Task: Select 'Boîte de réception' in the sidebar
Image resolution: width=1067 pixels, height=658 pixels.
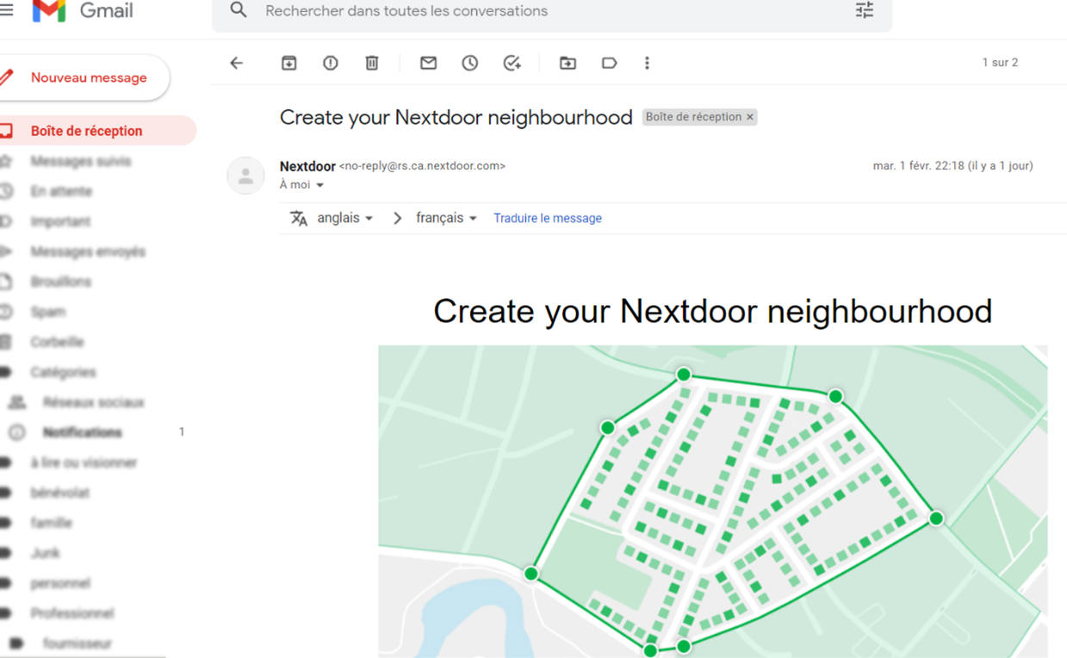Action: (86, 131)
